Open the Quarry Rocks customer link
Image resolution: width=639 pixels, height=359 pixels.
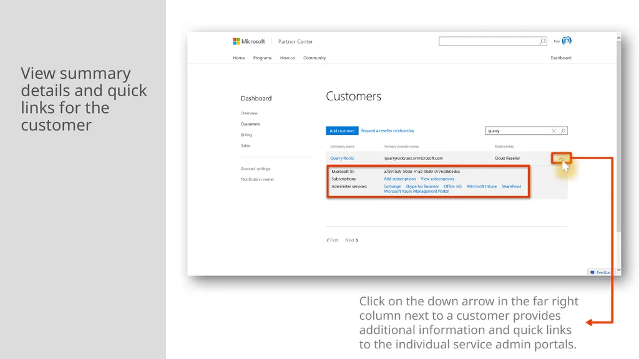click(342, 159)
